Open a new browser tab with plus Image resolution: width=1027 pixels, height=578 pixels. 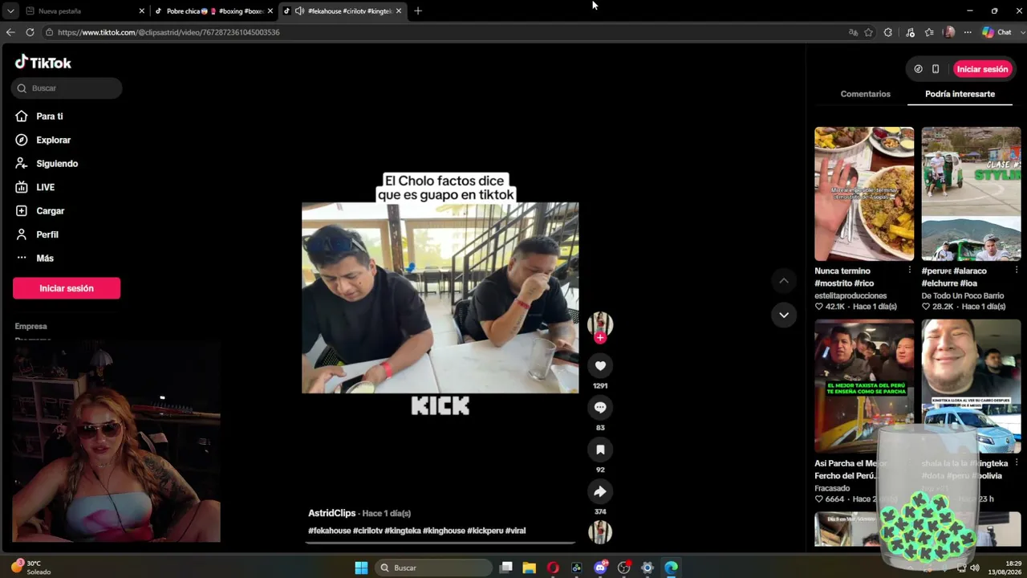coord(418,11)
